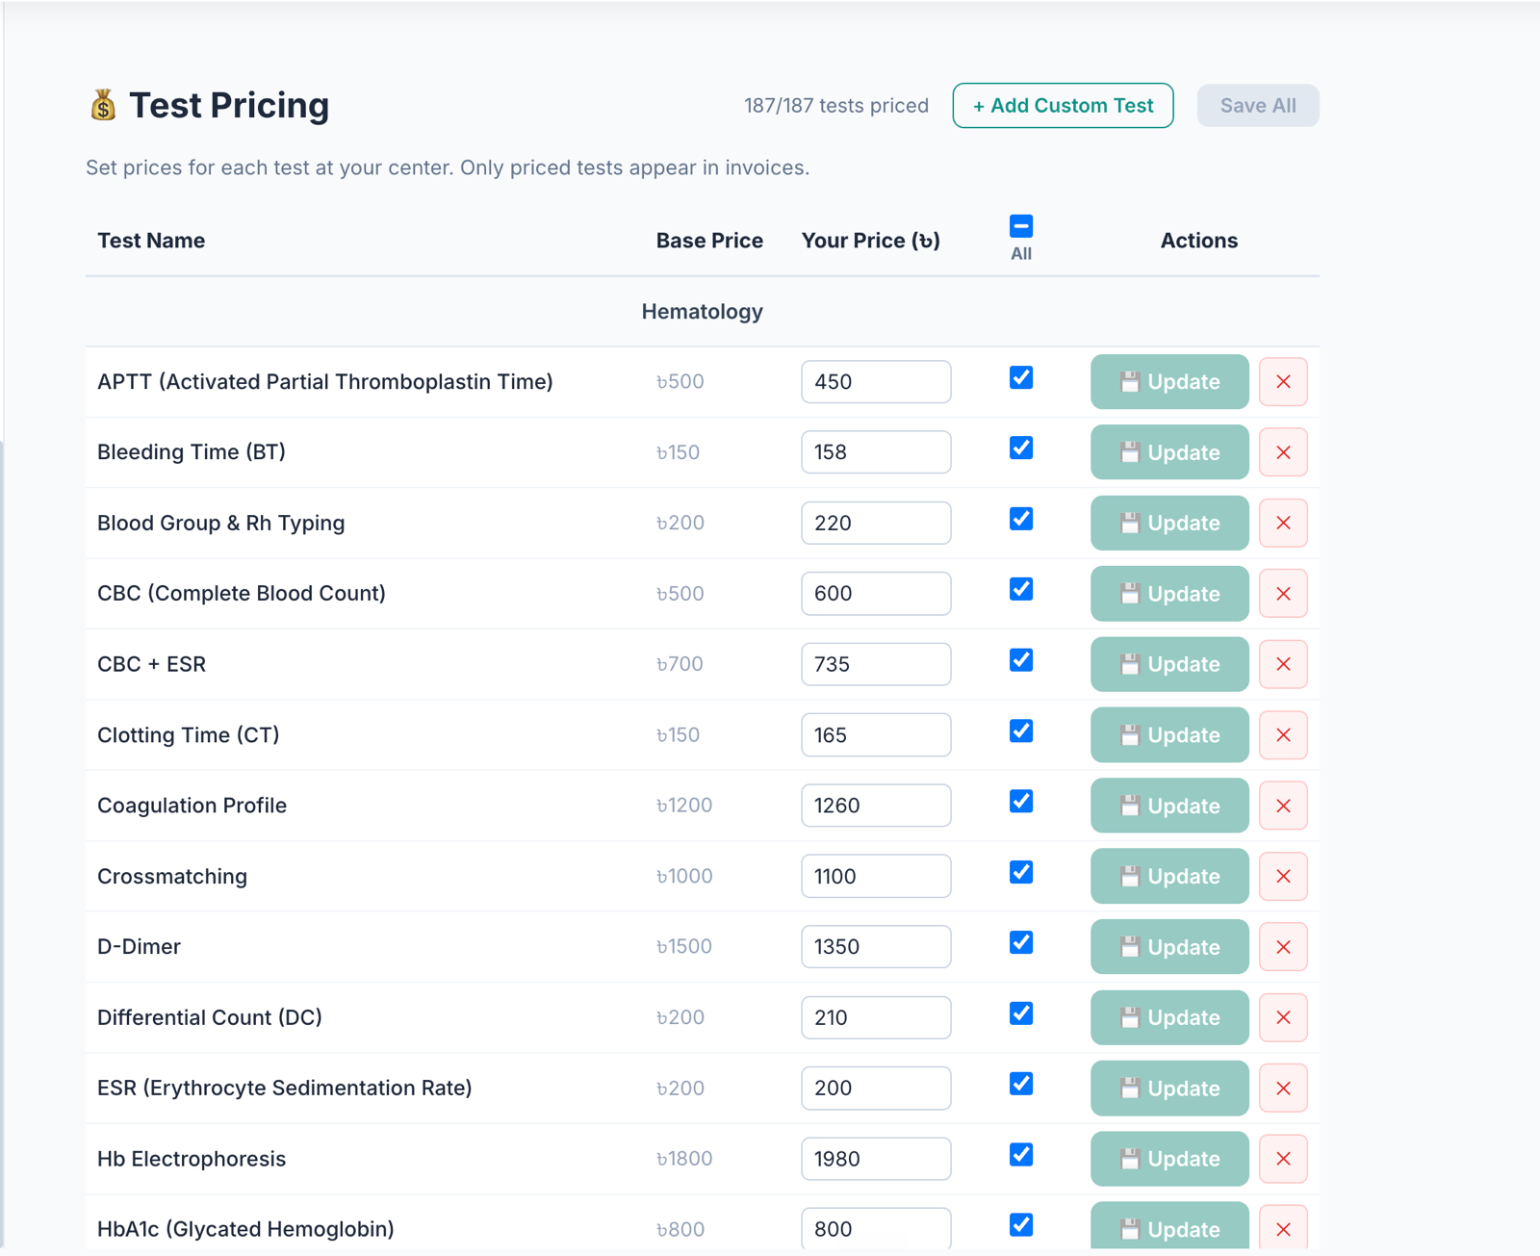This screenshot has height=1256, width=1540.
Task: Edit Hb Electrophoresis price field 1980
Action: 876,1159
